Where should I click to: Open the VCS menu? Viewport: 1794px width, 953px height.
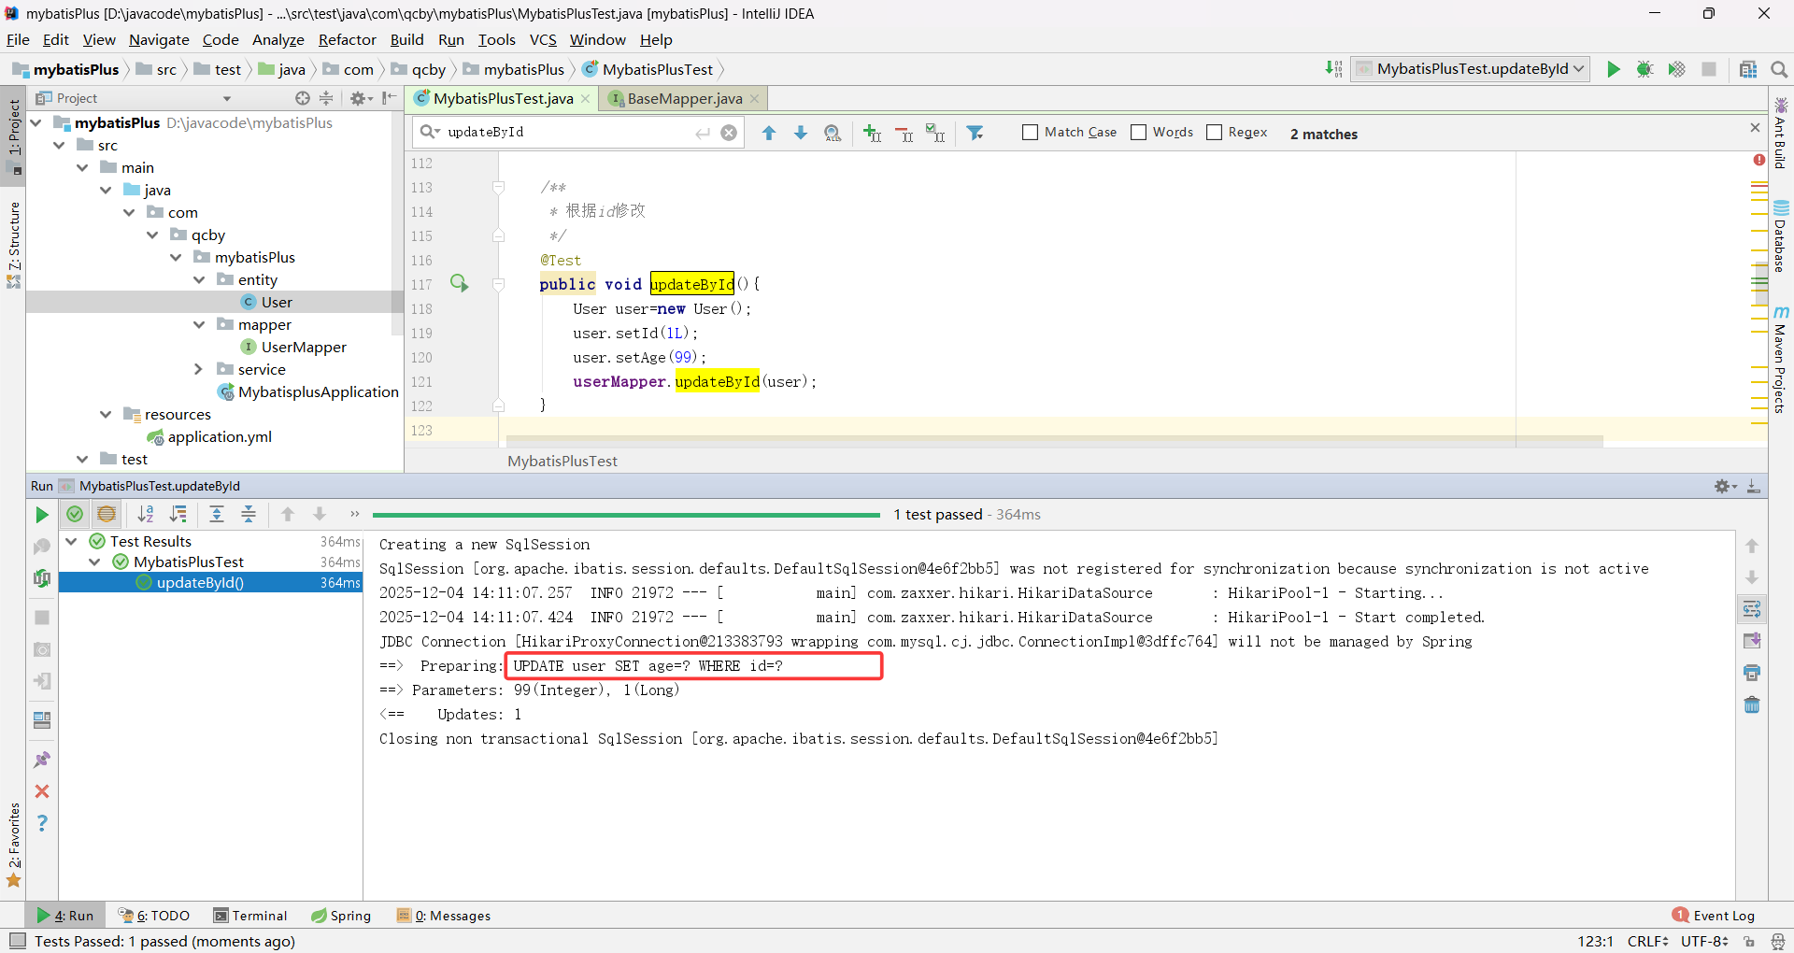[x=543, y=39]
